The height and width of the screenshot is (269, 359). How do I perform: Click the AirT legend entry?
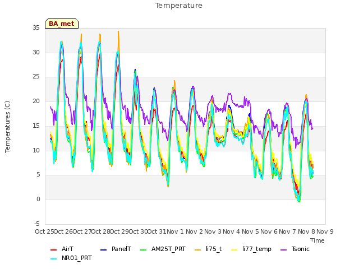pos(62,249)
